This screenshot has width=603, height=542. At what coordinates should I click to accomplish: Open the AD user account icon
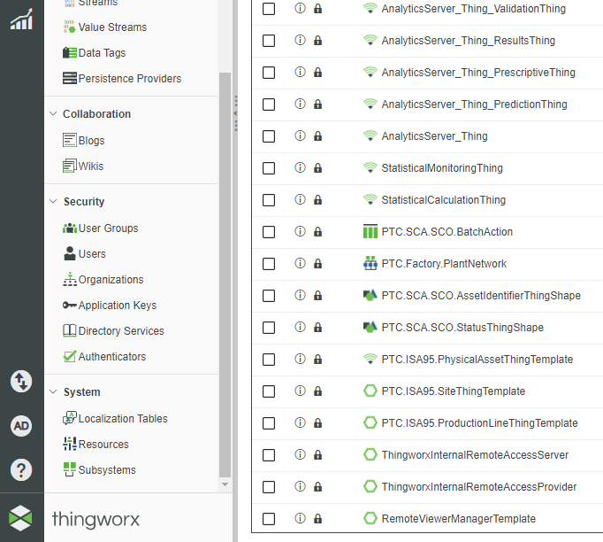(x=21, y=426)
